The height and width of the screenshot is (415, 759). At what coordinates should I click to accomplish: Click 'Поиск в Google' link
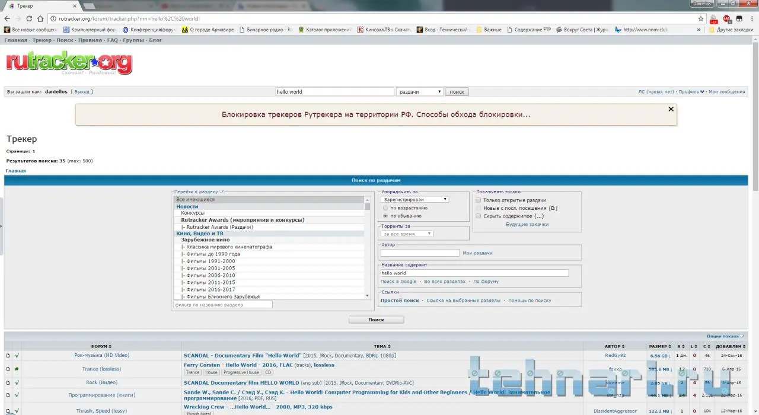coord(398,282)
